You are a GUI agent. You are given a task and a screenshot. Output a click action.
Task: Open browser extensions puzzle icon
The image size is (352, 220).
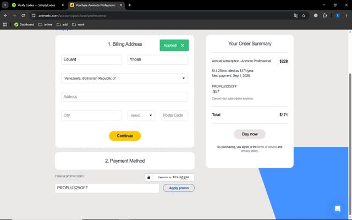click(x=324, y=15)
